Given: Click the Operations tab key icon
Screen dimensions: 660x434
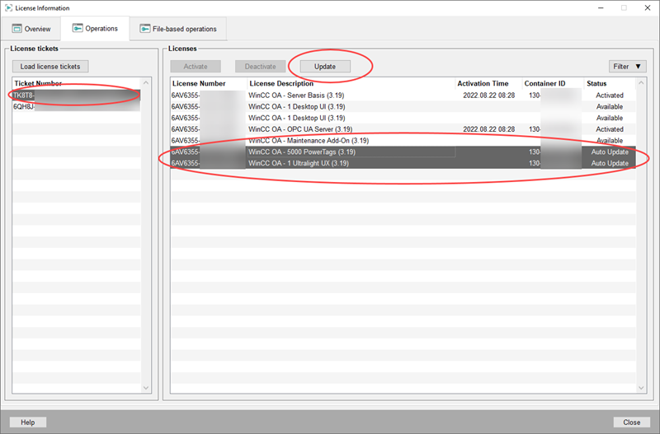Looking at the screenshot, I should coord(78,28).
